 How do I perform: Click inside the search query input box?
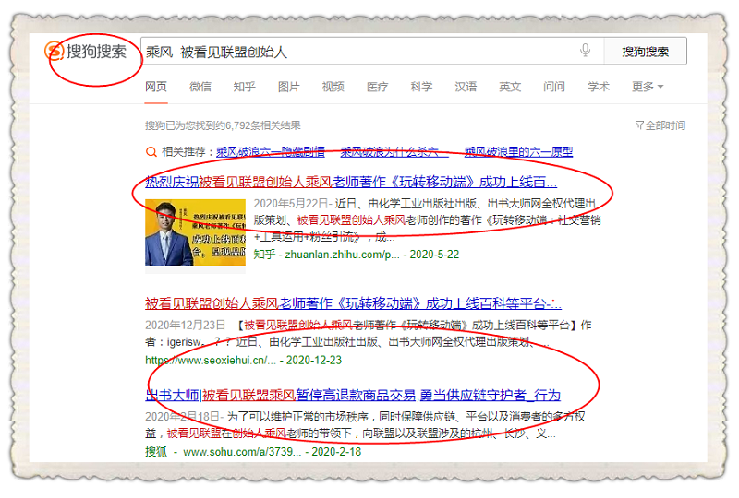[x=360, y=52]
